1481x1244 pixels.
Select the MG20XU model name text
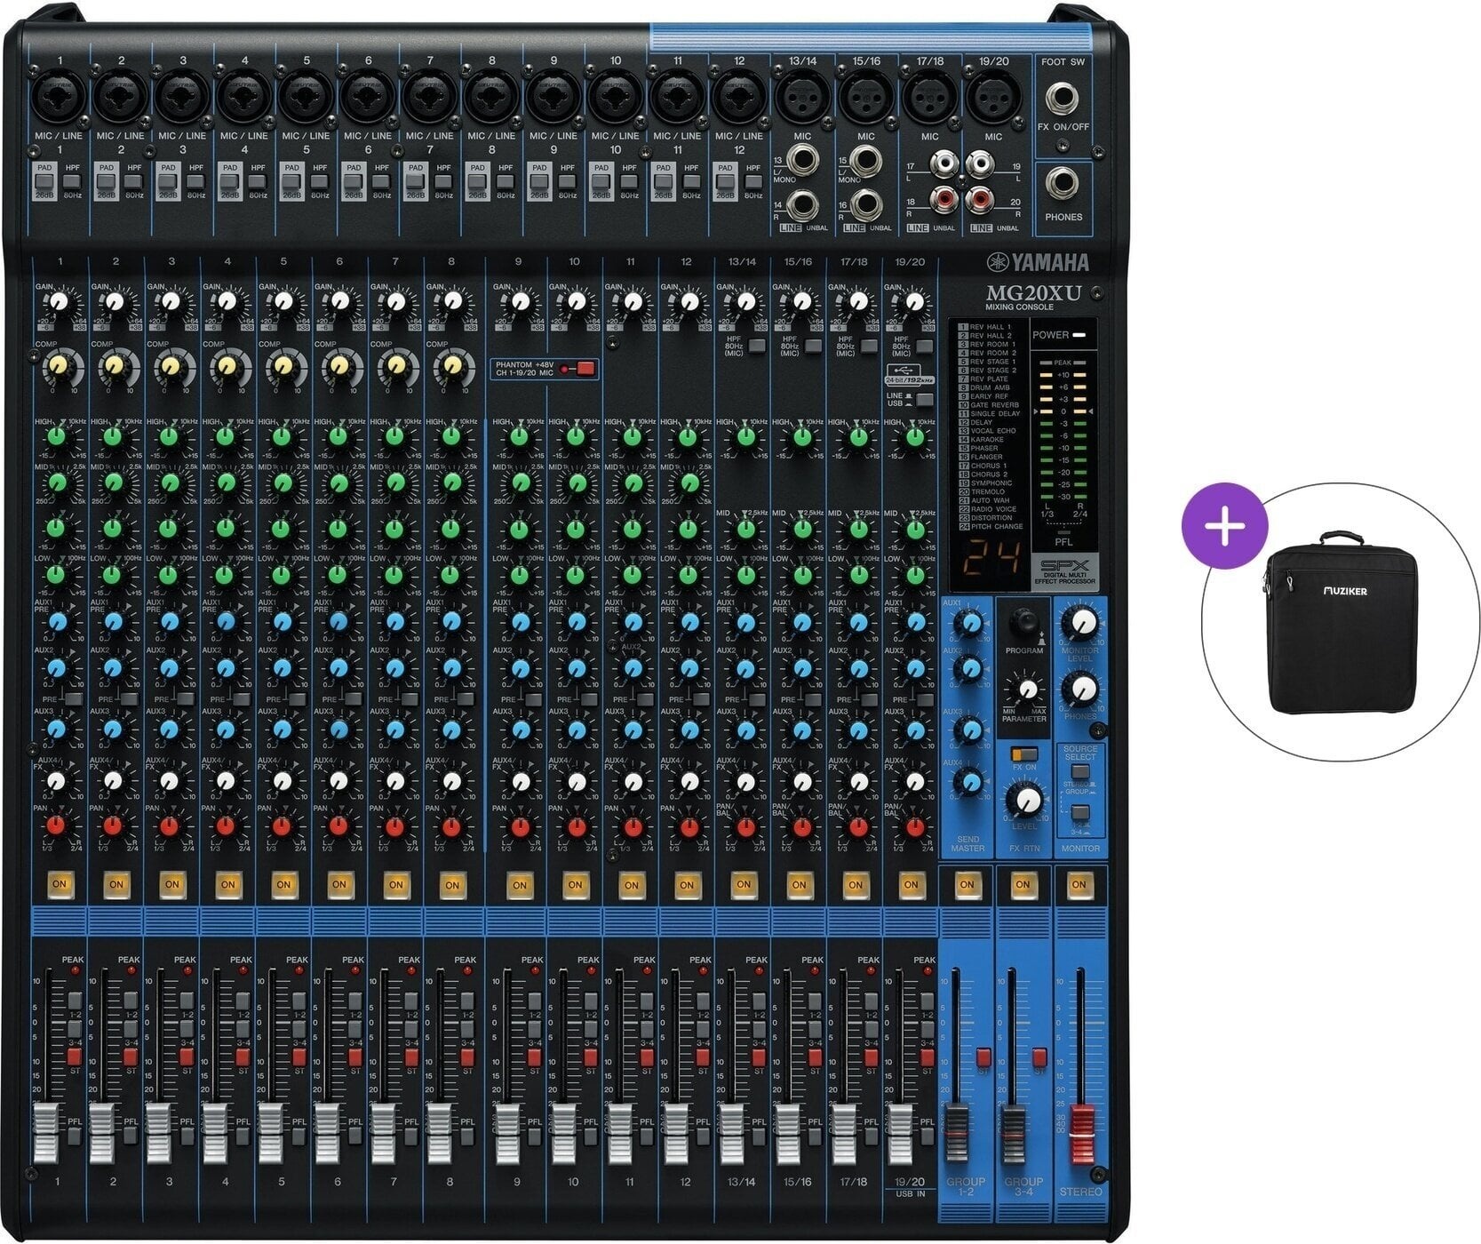coord(1032,293)
